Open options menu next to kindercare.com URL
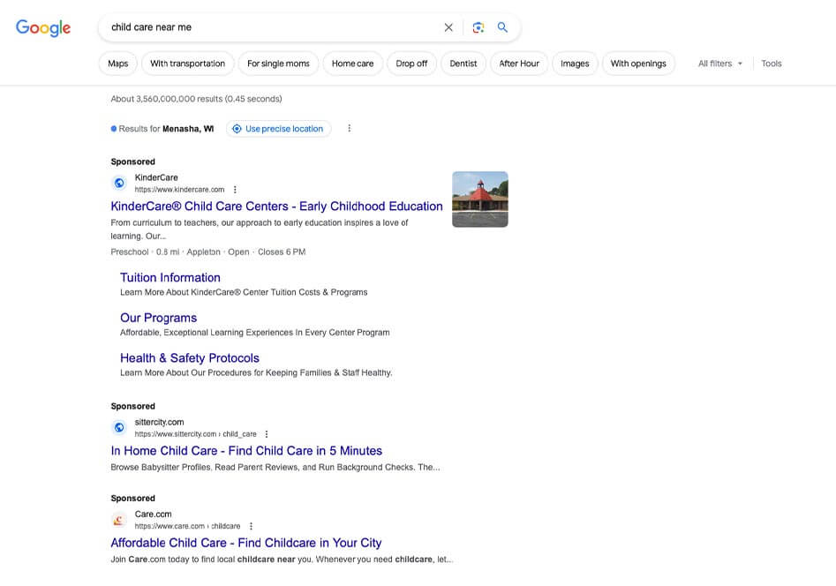This screenshot has height=586, width=836. (x=235, y=190)
